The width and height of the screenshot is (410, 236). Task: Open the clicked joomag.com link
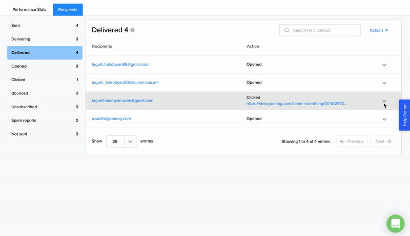[x=296, y=103]
